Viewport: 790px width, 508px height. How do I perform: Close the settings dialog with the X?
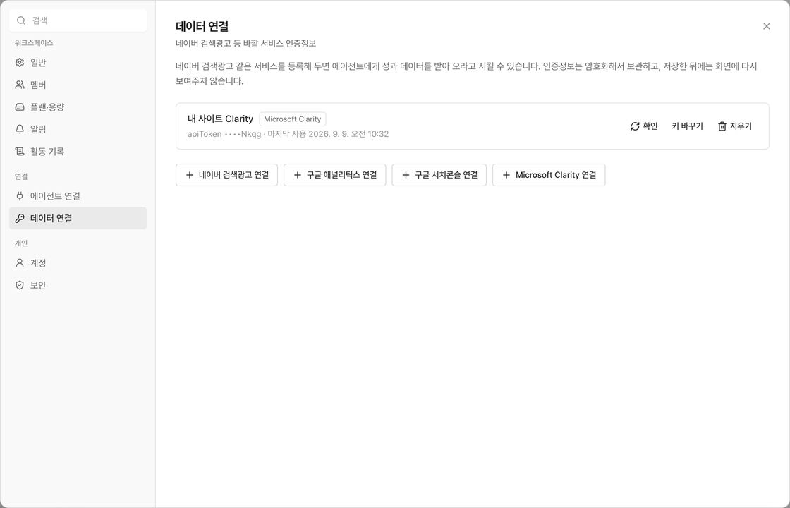766,26
